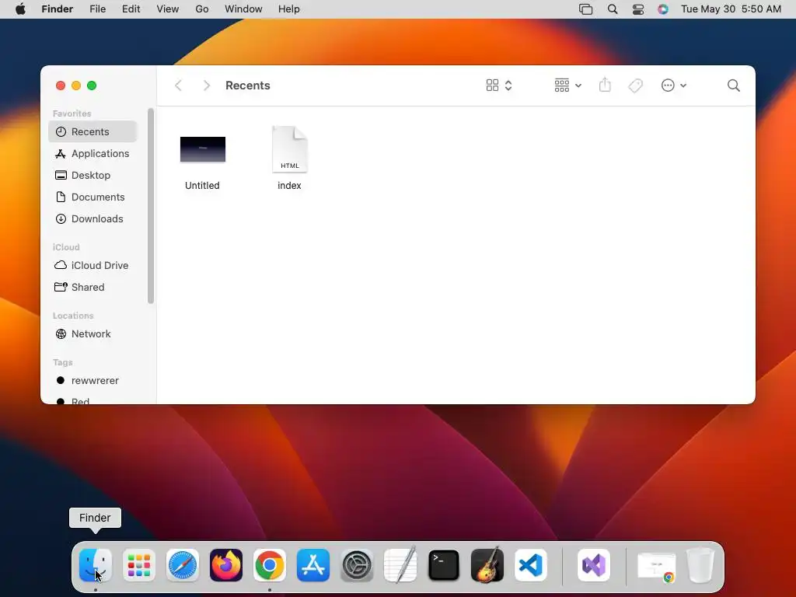
Task: Launch Firefox from the Dock
Action: tap(226, 565)
